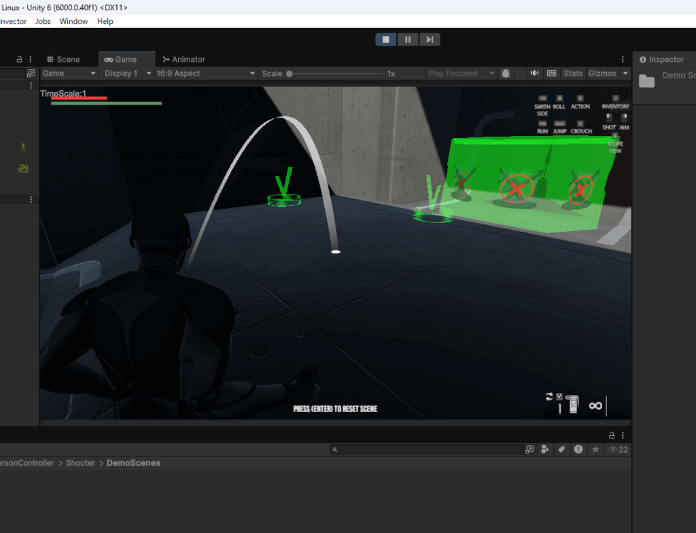This screenshot has width=696, height=533.
Task: Open the Help menu
Action: tap(105, 21)
